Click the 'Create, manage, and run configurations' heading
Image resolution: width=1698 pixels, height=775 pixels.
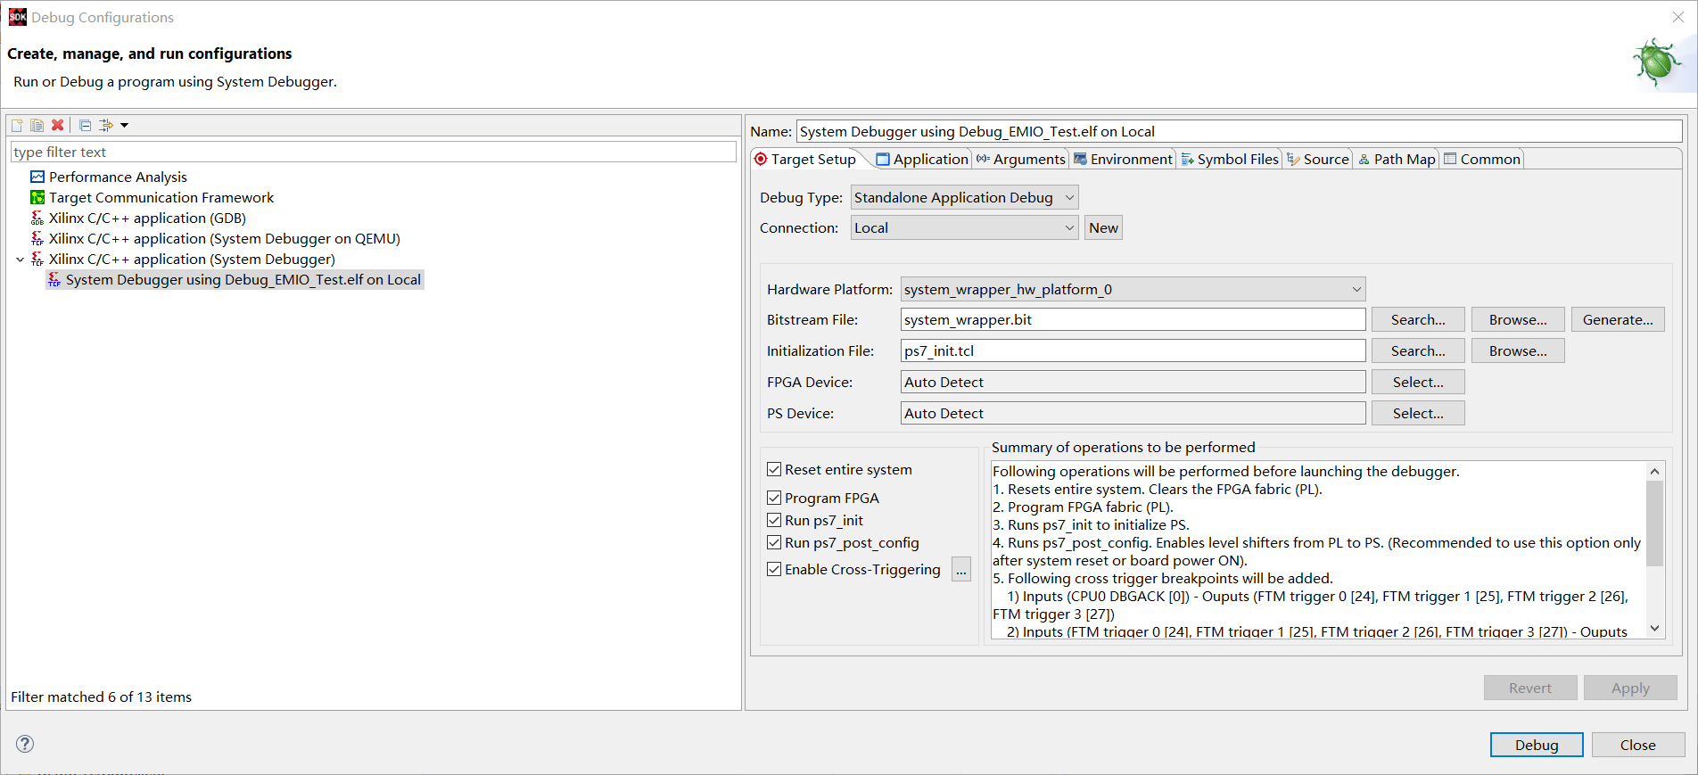point(150,54)
